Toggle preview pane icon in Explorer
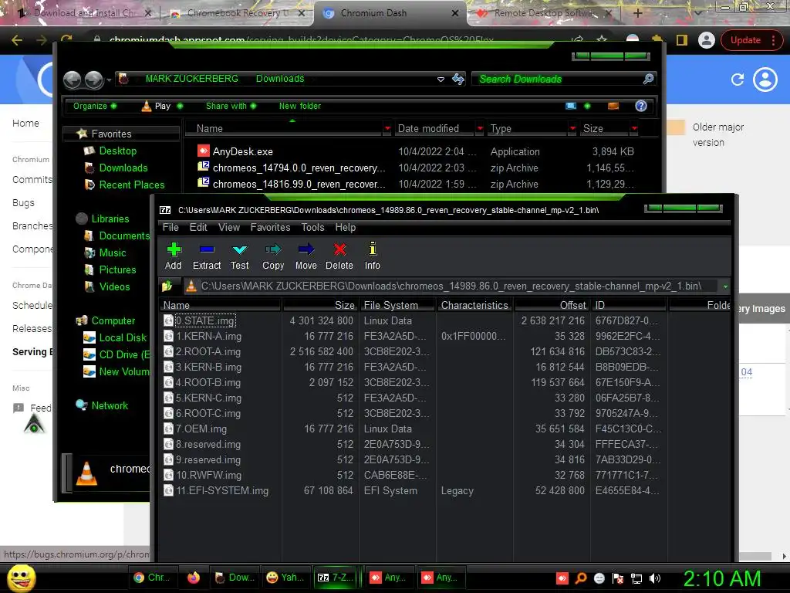790x593 pixels. (613, 106)
